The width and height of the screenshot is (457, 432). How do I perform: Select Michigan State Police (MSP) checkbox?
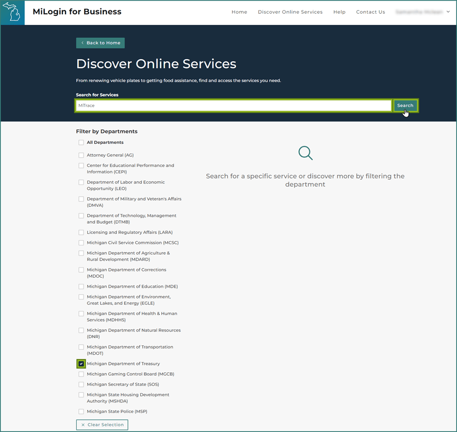click(x=81, y=411)
